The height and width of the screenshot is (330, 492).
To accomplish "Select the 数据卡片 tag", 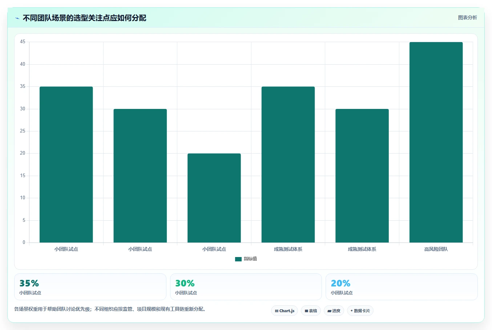I will point(360,311).
